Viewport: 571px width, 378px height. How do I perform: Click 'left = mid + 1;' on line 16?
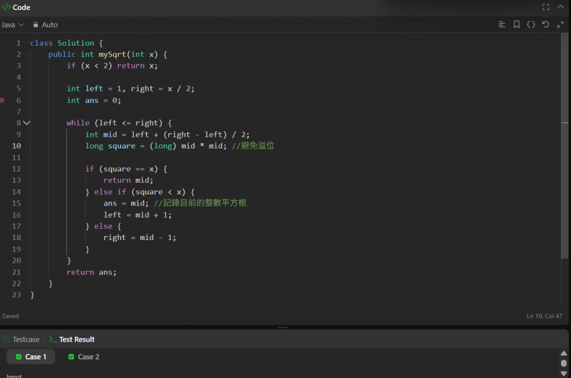137,215
